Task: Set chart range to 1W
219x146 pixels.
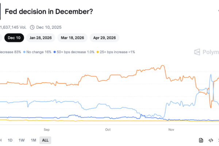Action: [x=22, y=140]
